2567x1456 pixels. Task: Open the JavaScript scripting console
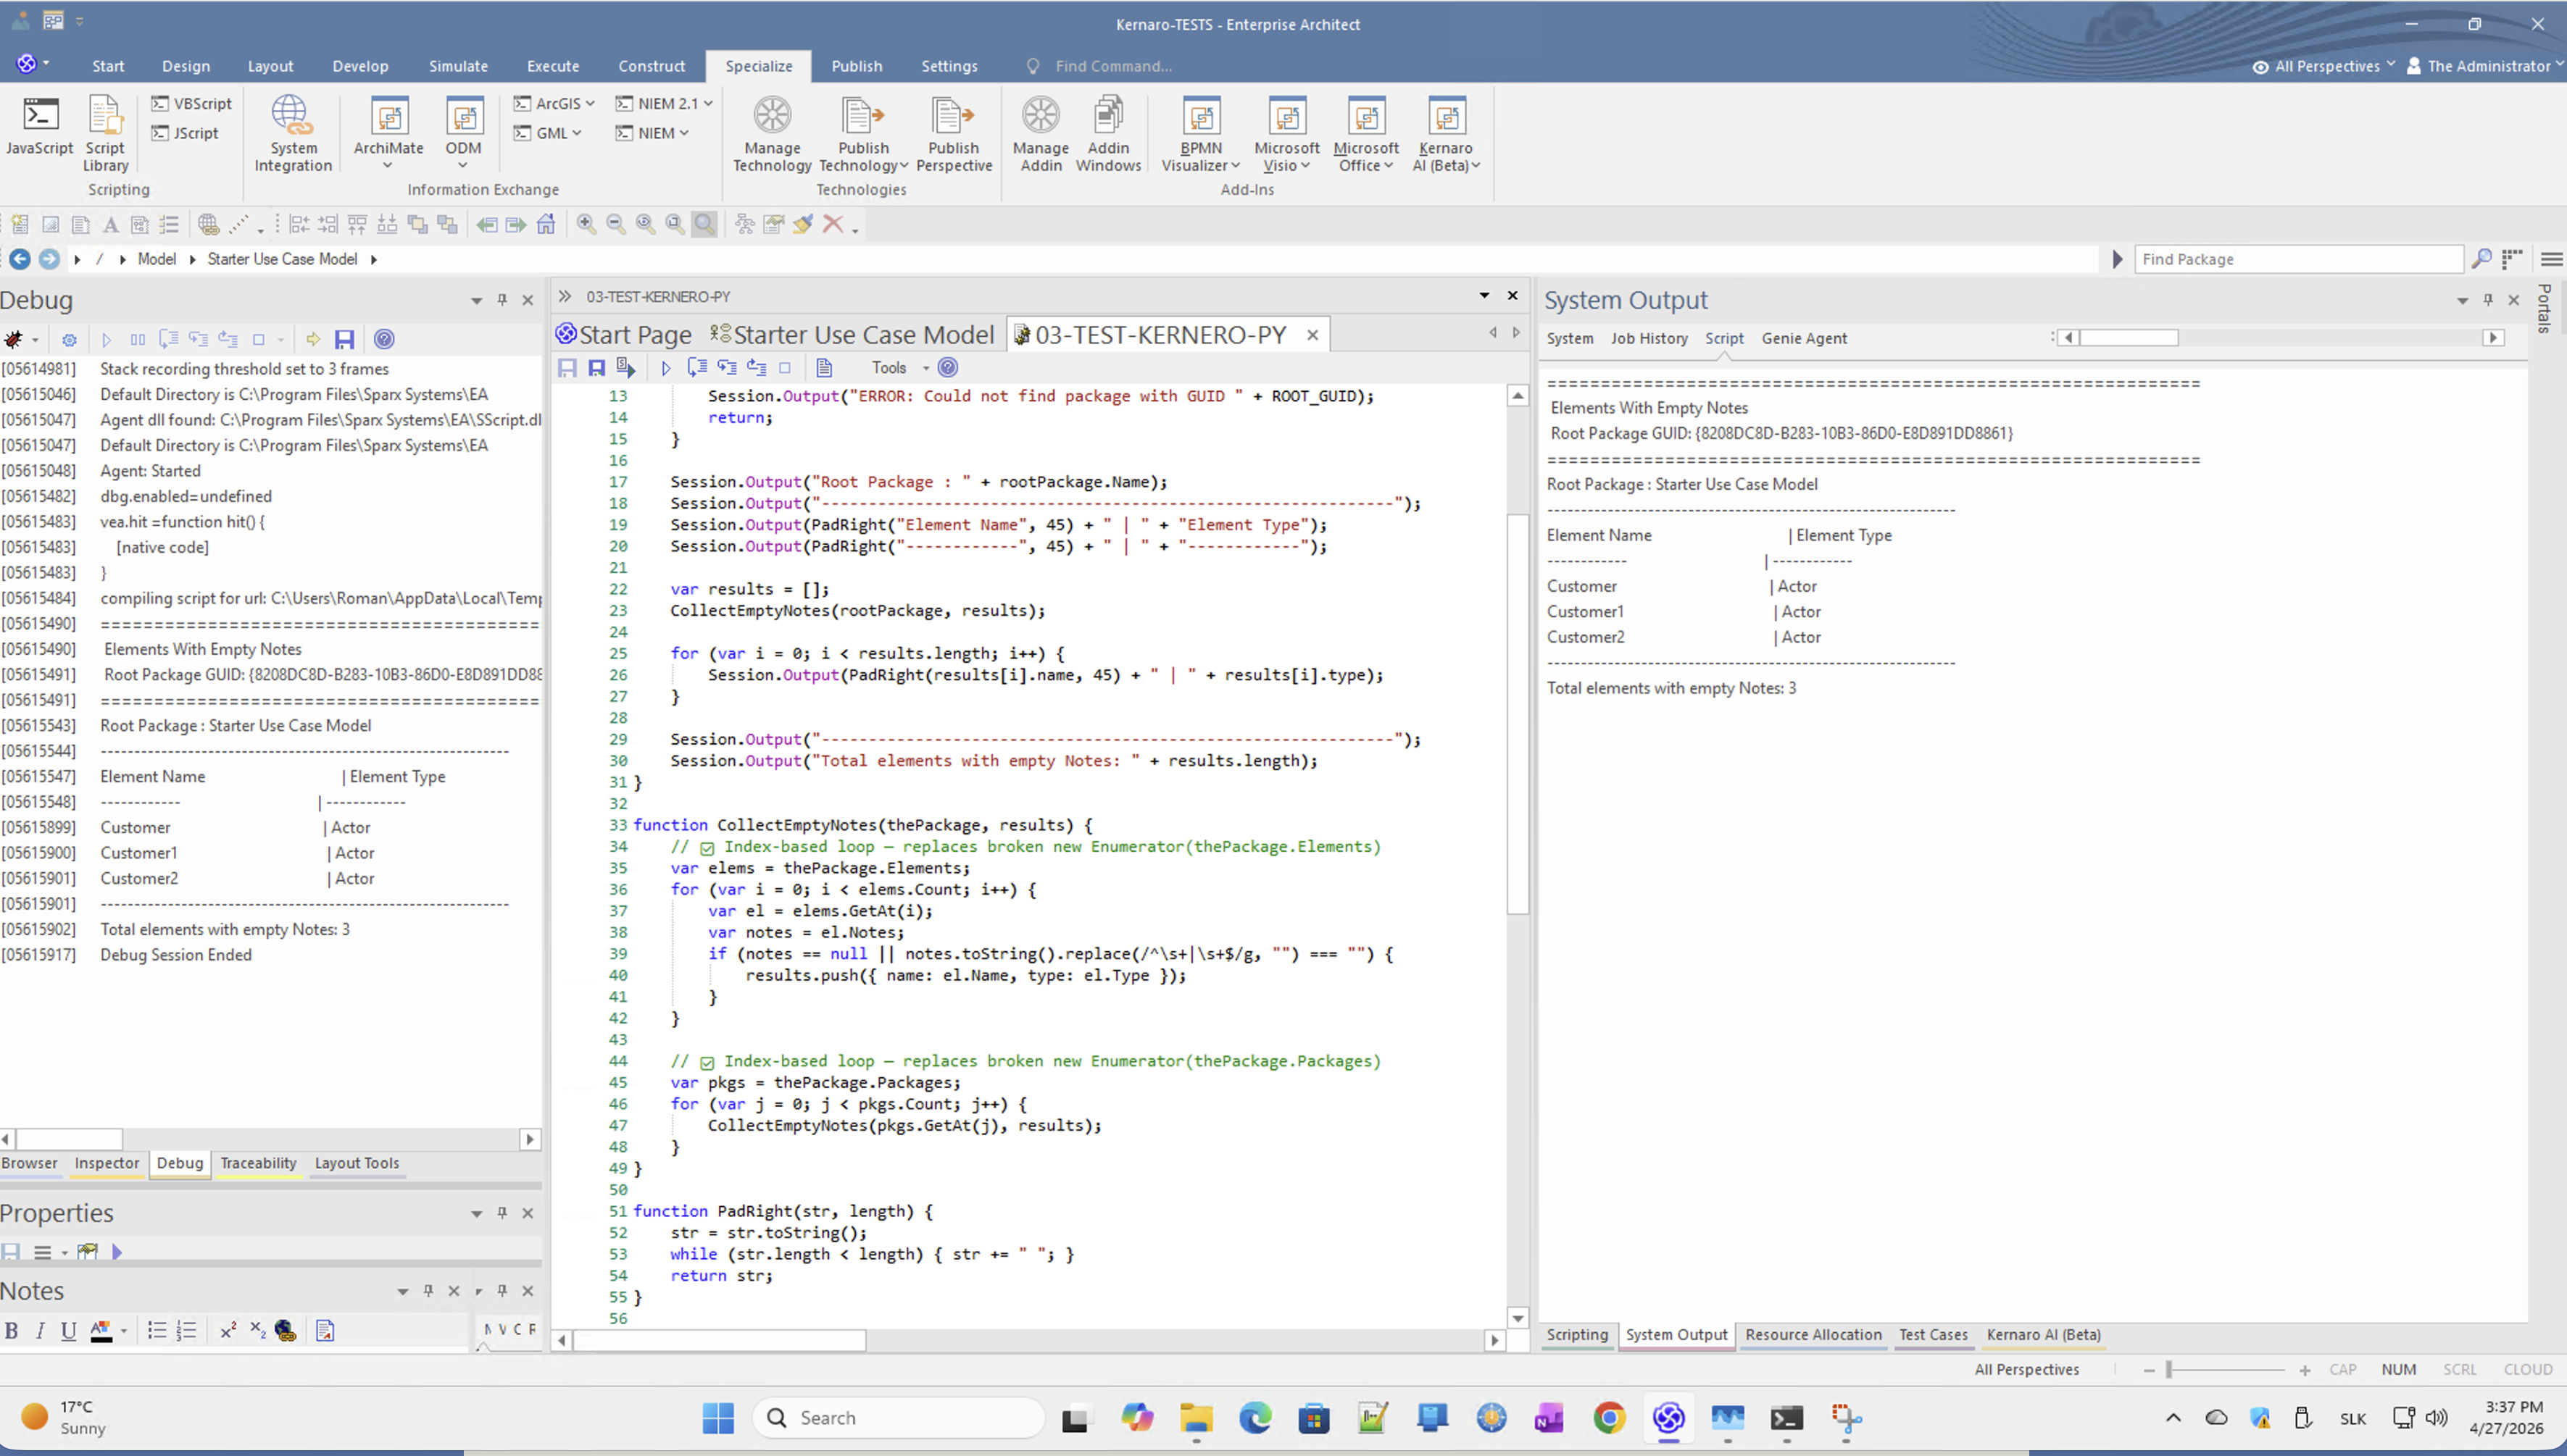[x=40, y=126]
